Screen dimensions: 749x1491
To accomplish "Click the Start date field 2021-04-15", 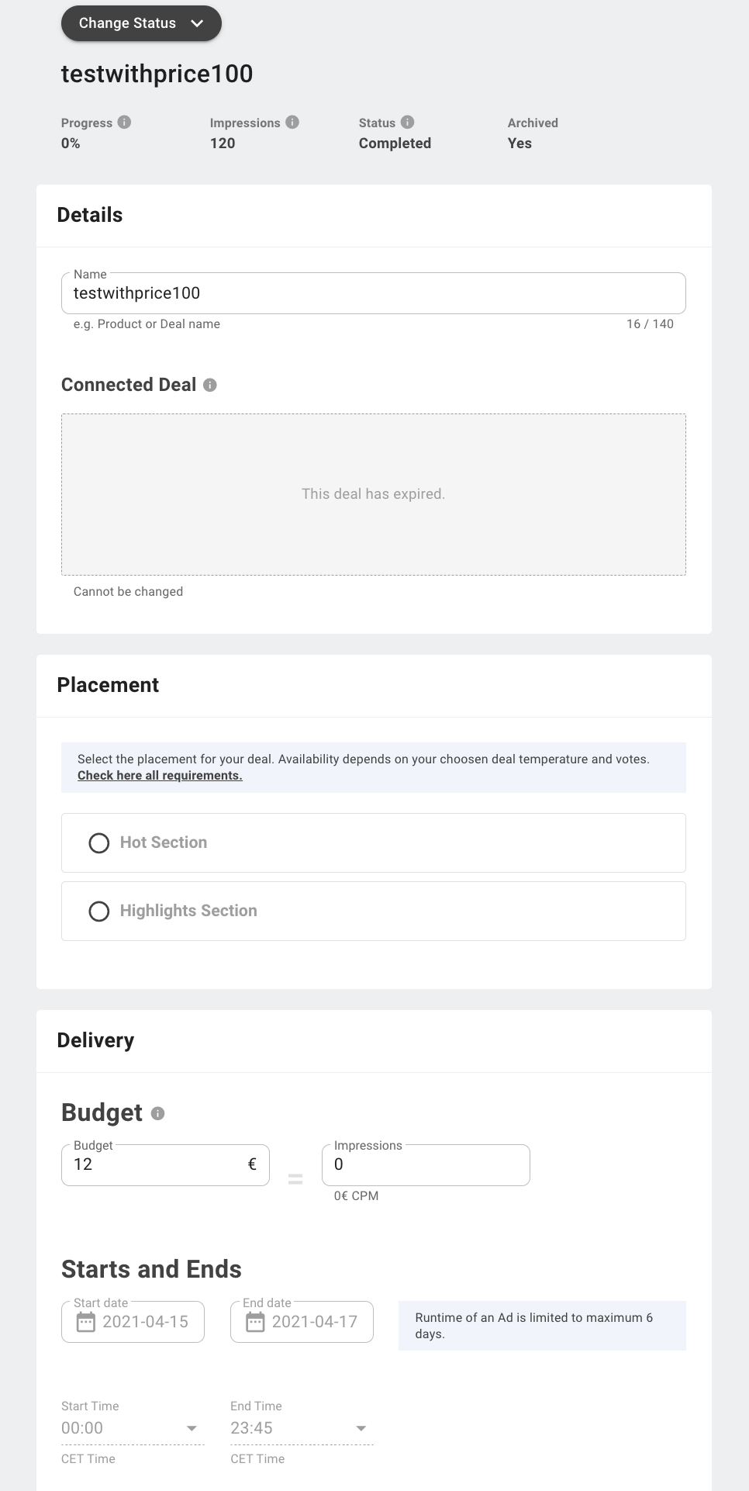I will pos(146,1322).
